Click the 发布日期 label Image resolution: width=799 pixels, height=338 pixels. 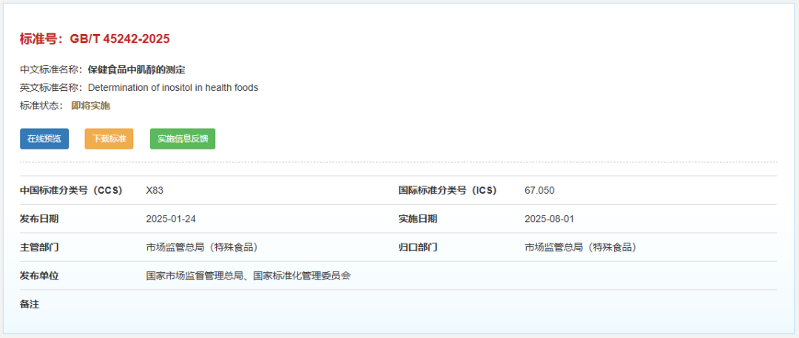pos(39,219)
